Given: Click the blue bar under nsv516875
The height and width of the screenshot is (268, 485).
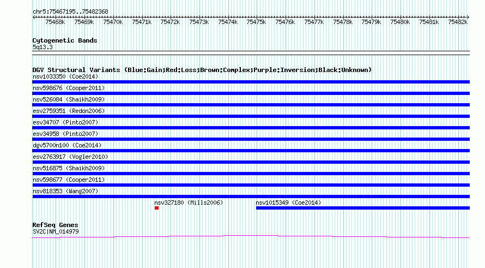Looking at the screenshot, I should [251, 174].
